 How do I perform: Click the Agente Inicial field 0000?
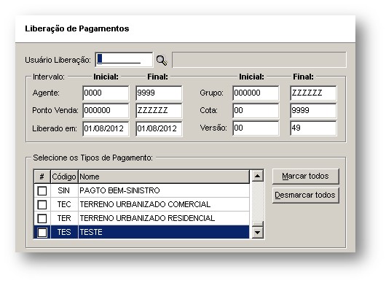106,93
